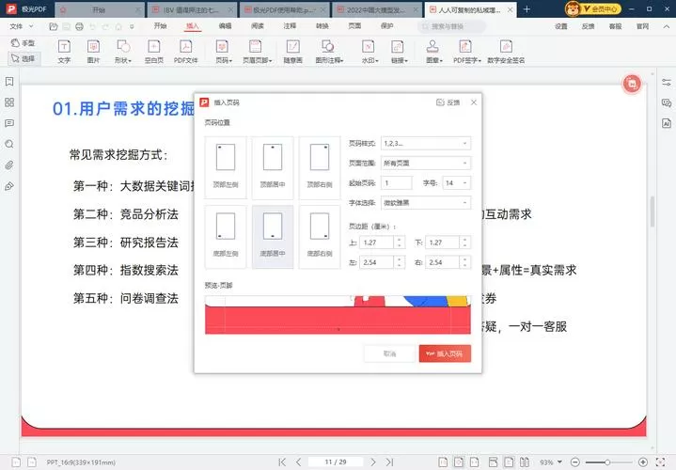Viewport: 676px width, 470px height.
Task: Open the bookmark panel in left sidebar
Action: (9, 82)
